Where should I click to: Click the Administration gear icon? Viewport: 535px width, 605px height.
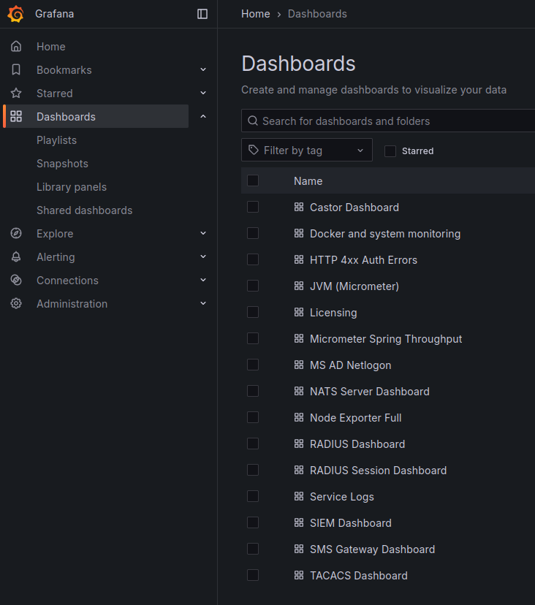coord(16,304)
